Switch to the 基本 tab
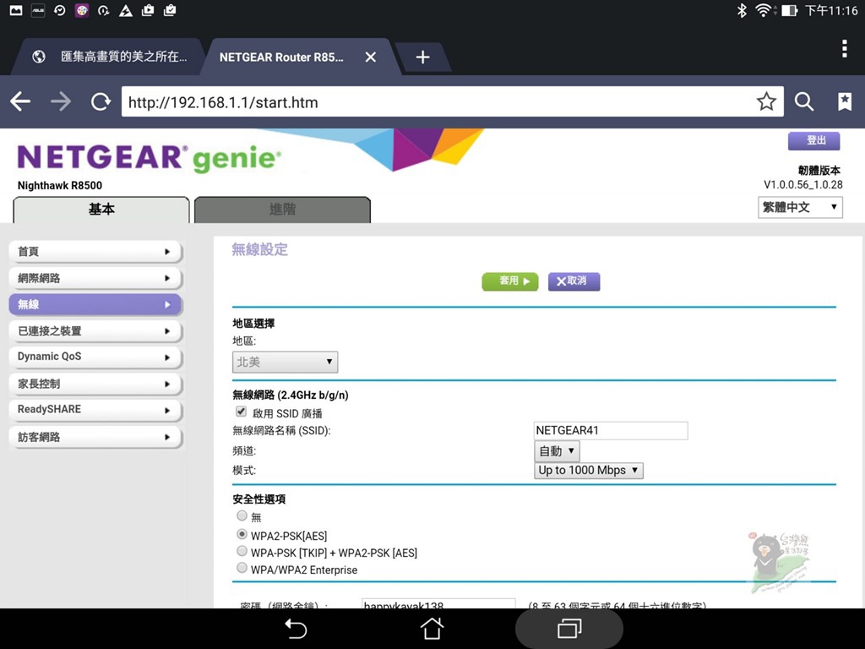Screen dimensions: 865x649 click(x=101, y=210)
